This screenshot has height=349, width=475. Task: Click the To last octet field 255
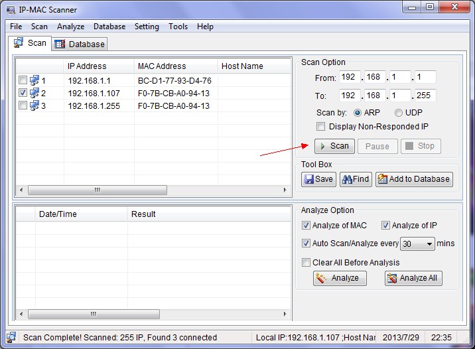tap(425, 96)
